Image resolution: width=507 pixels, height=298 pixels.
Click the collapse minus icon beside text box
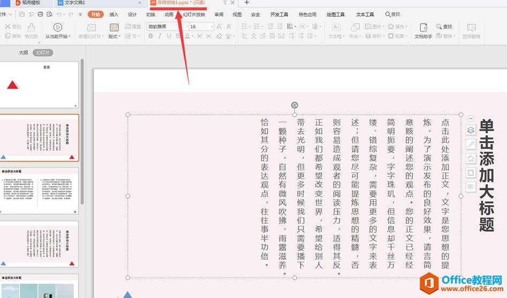(x=471, y=119)
